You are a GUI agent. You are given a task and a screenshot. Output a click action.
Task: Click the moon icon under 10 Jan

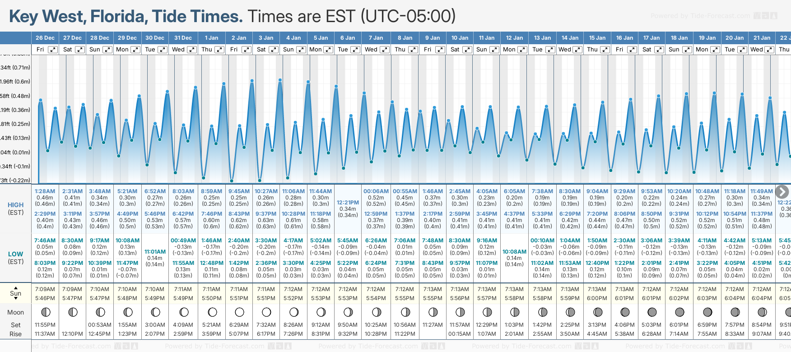coord(460,312)
